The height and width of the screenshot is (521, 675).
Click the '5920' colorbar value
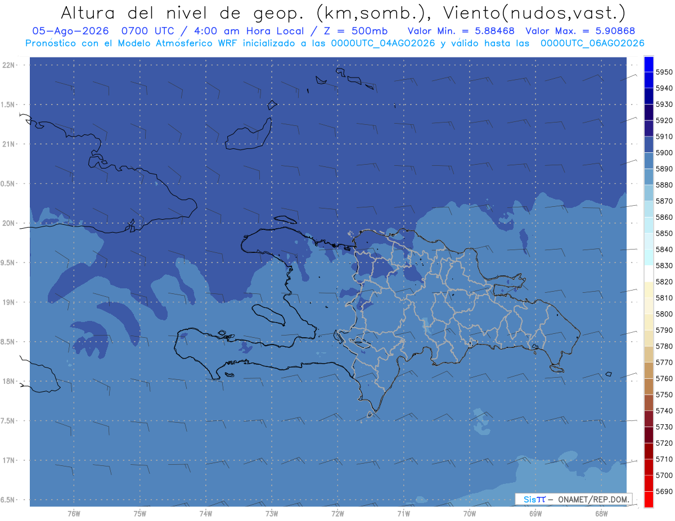(x=664, y=120)
